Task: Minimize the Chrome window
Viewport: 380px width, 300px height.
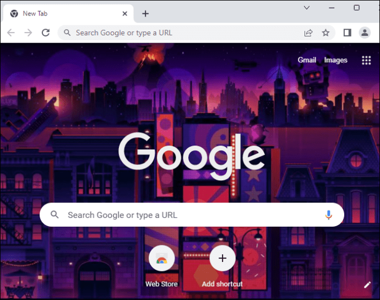Action: click(332, 8)
